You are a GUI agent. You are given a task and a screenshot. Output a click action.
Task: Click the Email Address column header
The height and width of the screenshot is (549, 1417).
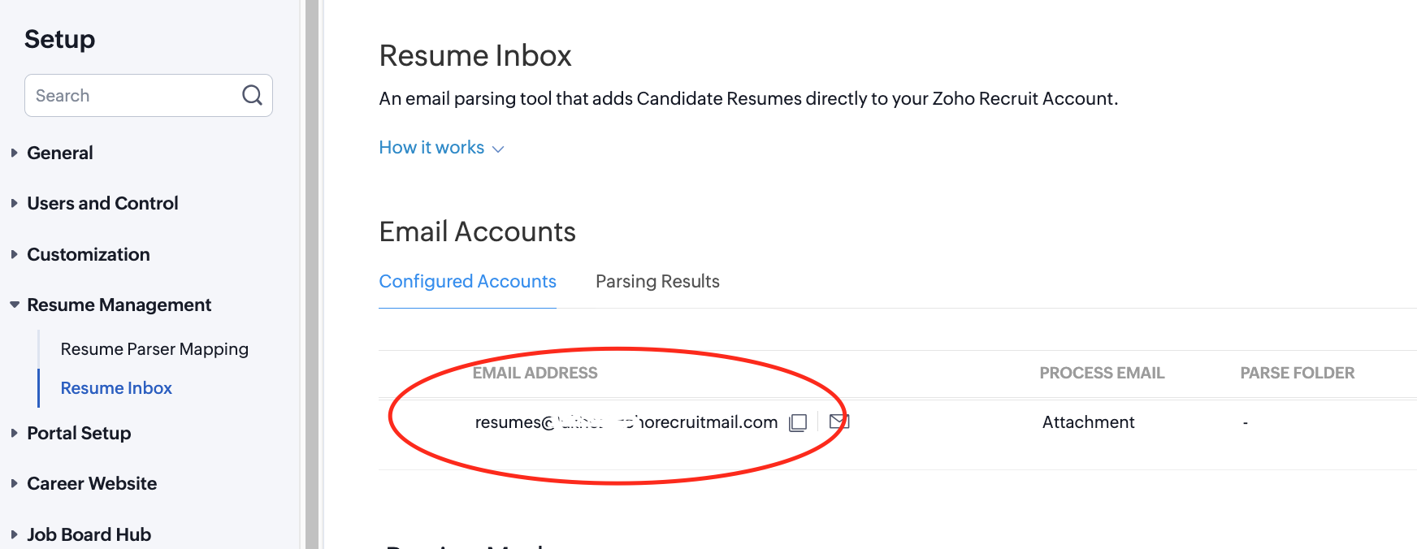point(535,373)
